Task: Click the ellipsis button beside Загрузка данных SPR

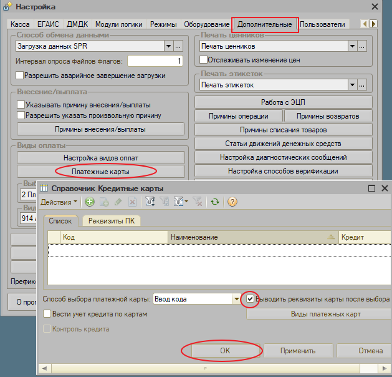Action: 178,46
